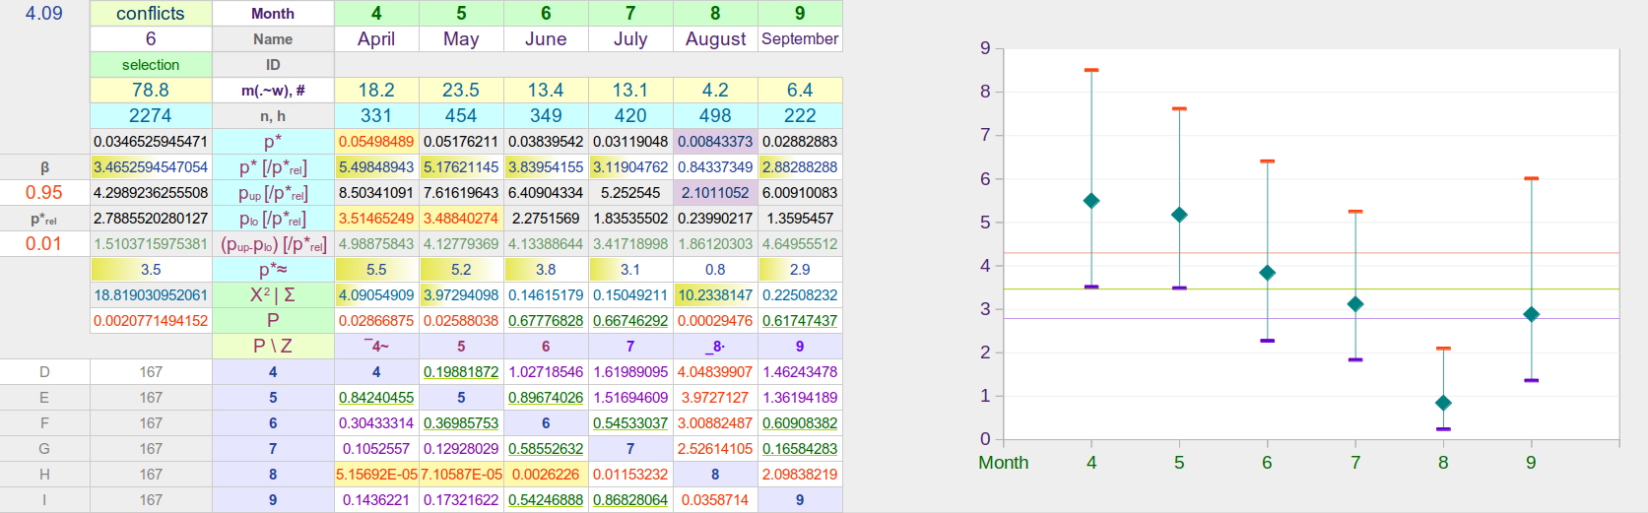Select the highlighted cell containing 10.2338147

tap(715, 295)
